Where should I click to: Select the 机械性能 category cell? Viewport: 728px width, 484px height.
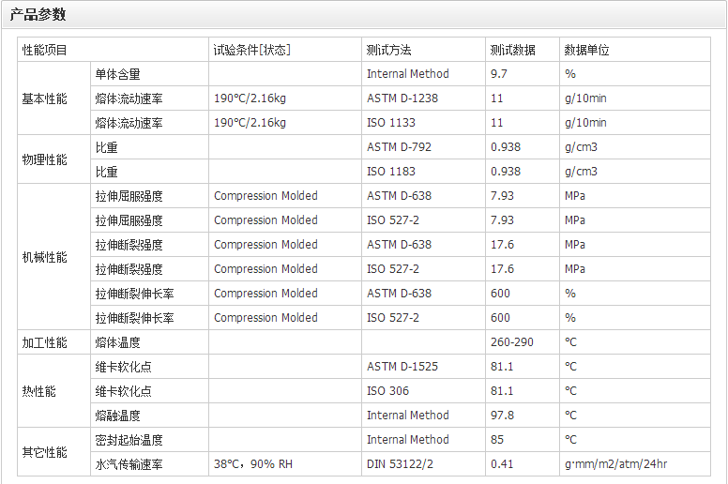click(45, 257)
